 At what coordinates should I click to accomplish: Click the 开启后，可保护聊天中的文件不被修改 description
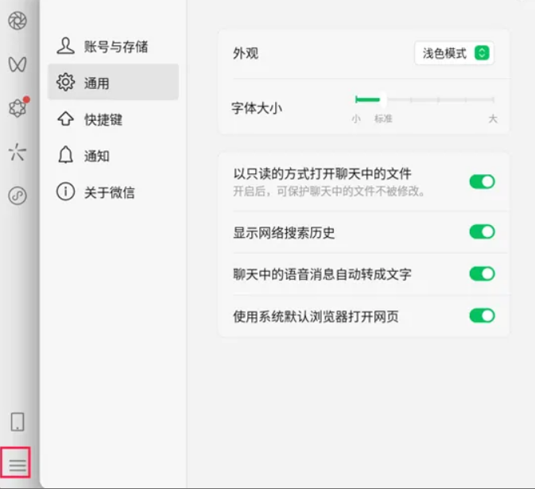(x=329, y=192)
